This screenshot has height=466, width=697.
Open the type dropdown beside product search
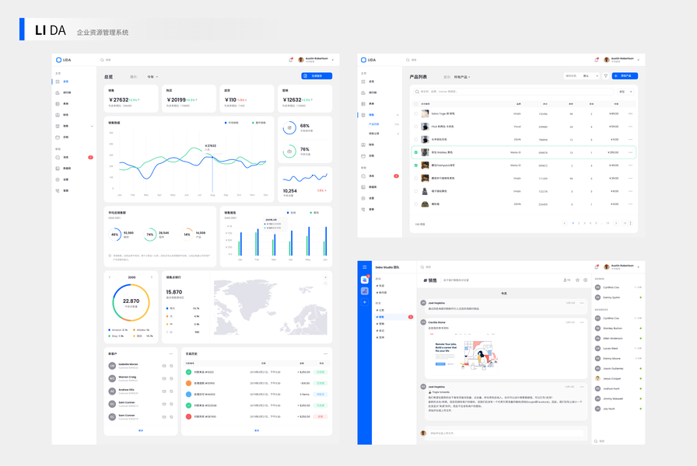(625, 92)
